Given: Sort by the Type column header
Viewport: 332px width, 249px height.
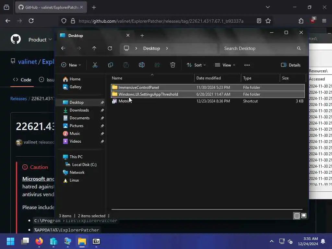Looking at the screenshot, I should tap(260, 78).
